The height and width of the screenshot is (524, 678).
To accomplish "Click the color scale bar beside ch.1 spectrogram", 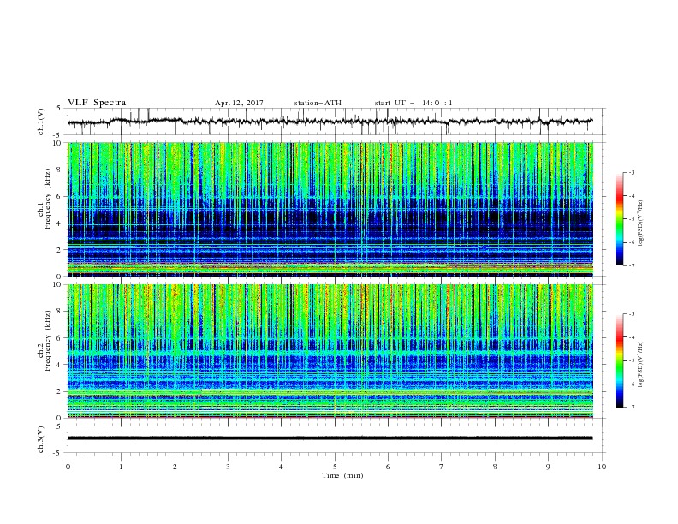I will [x=620, y=219].
